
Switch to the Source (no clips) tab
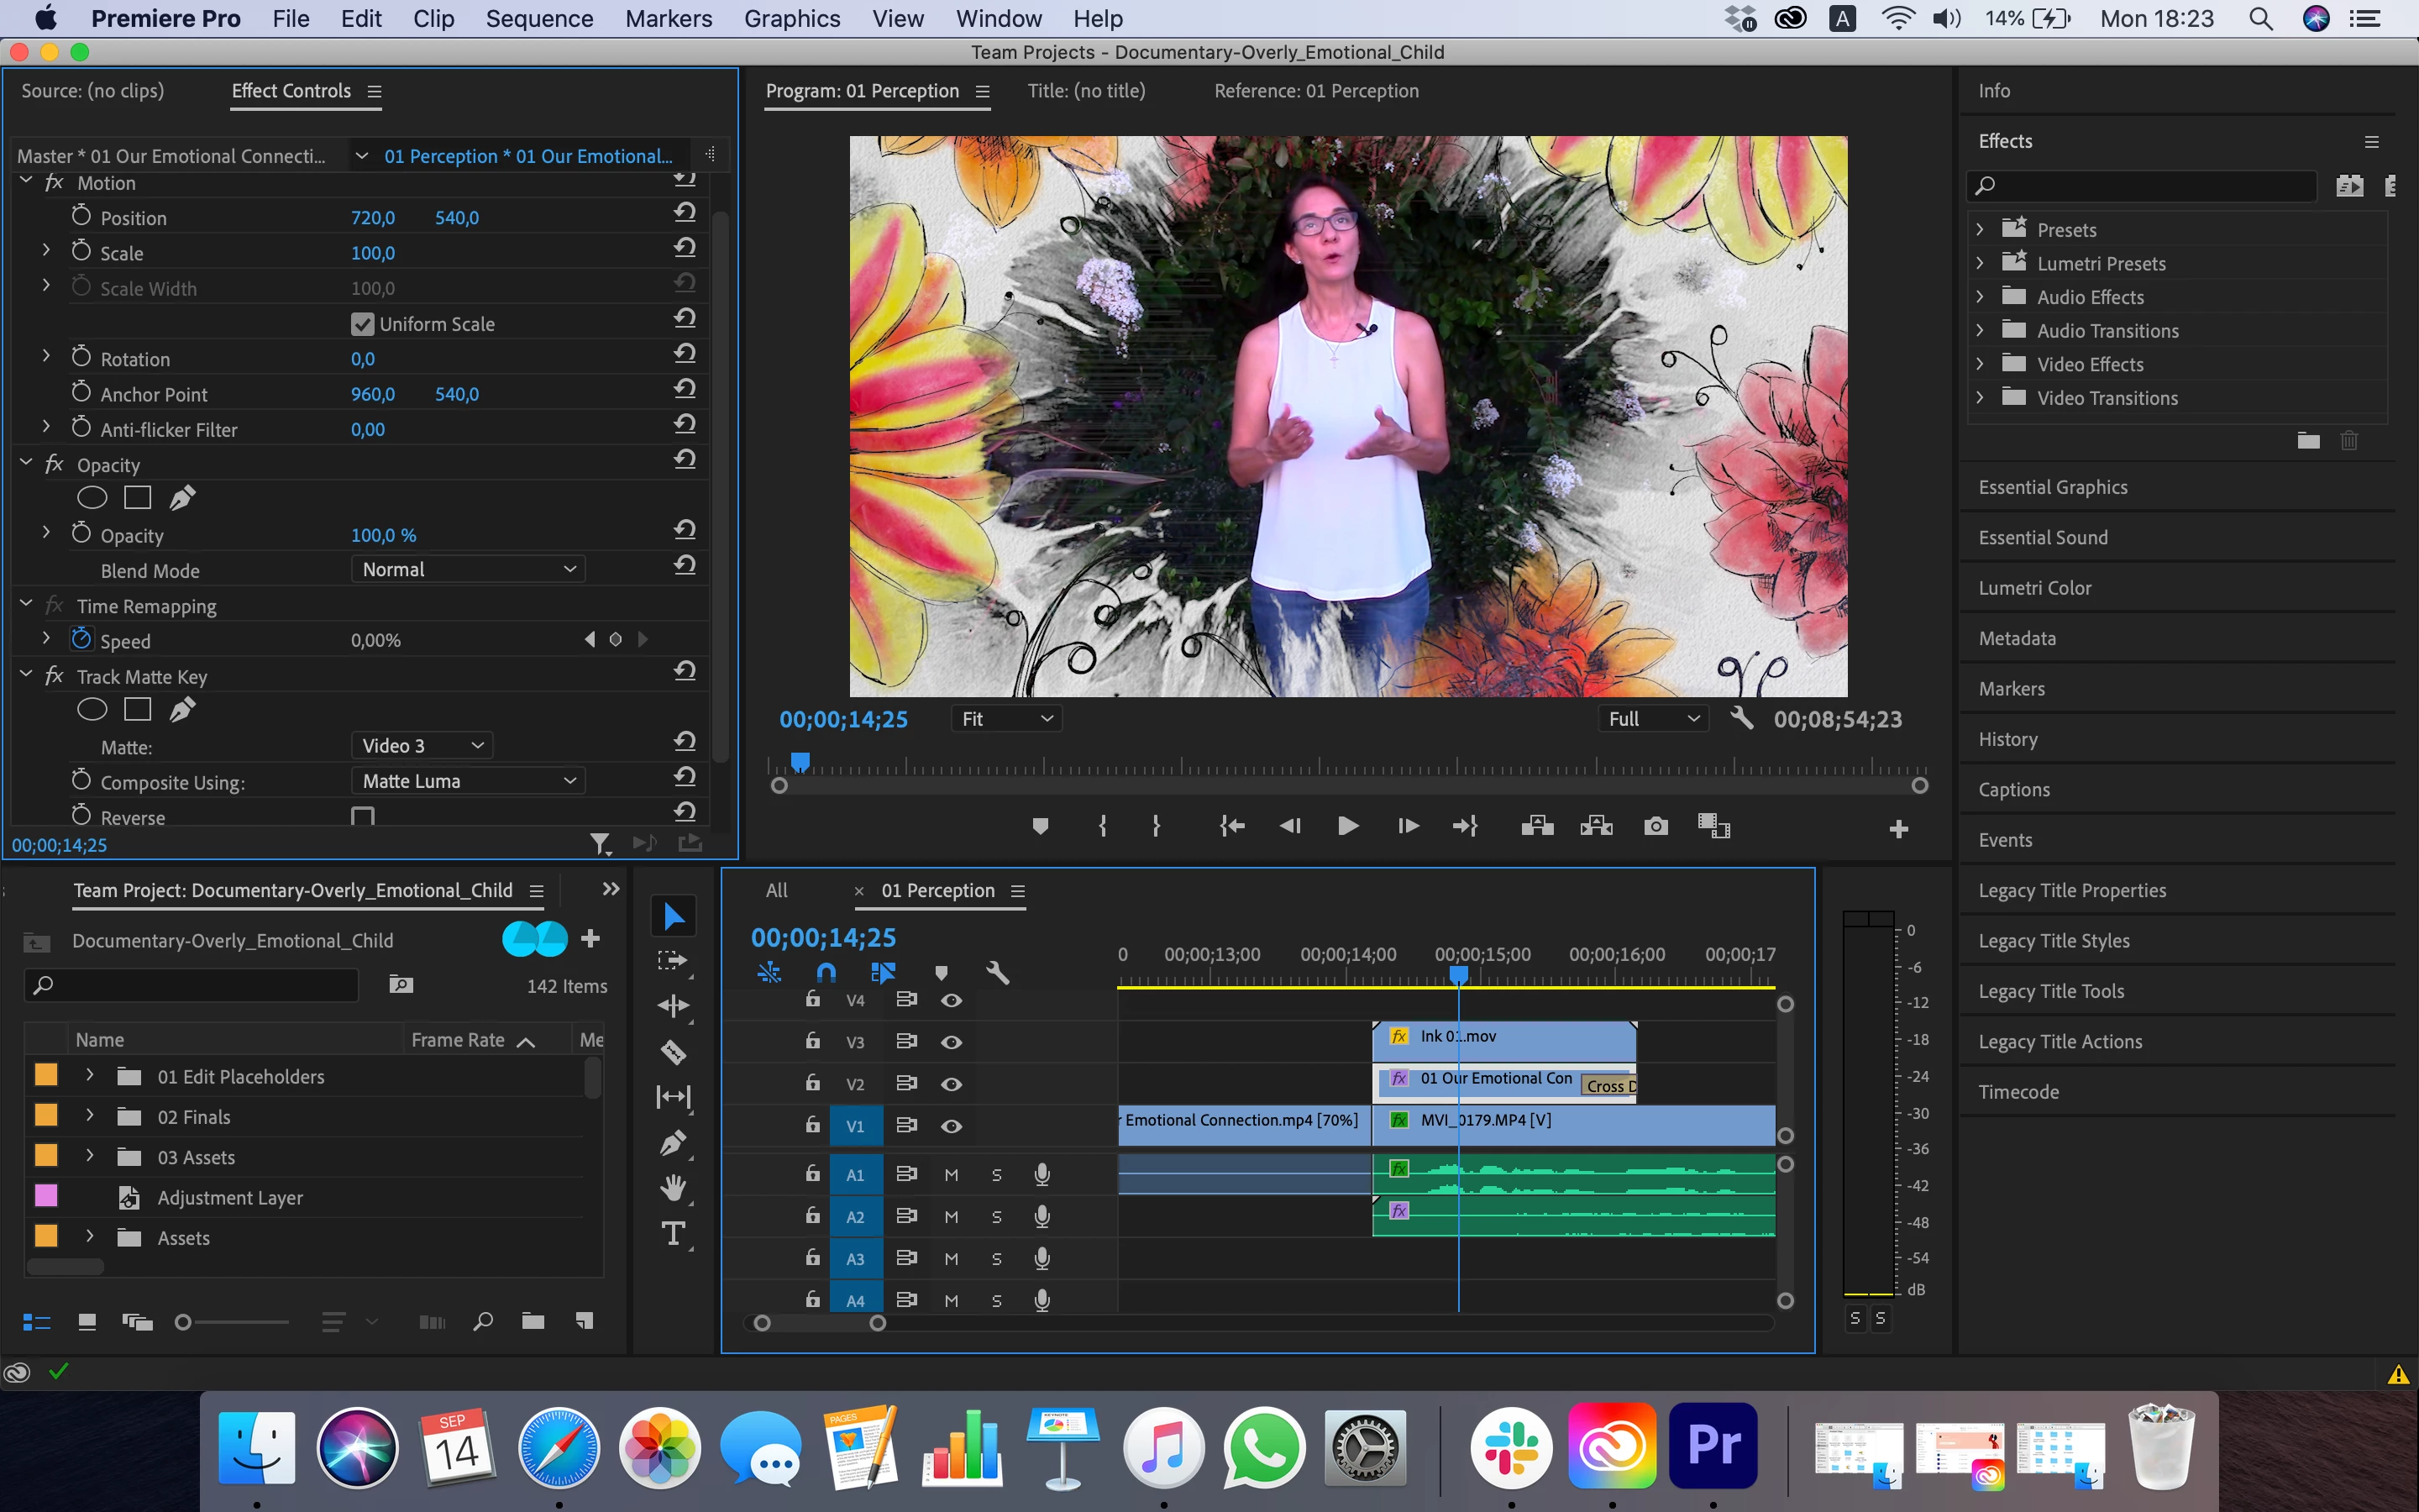pyautogui.click(x=93, y=91)
